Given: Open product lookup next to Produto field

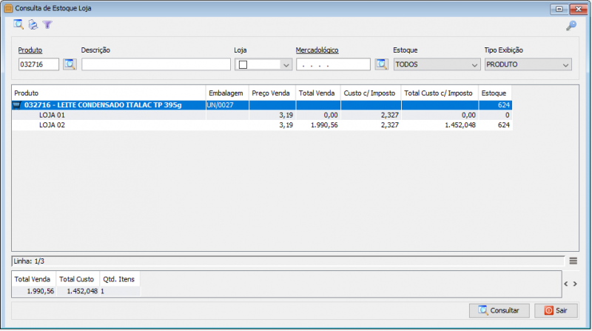Looking at the screenshot, I should (x=70, y=64).
